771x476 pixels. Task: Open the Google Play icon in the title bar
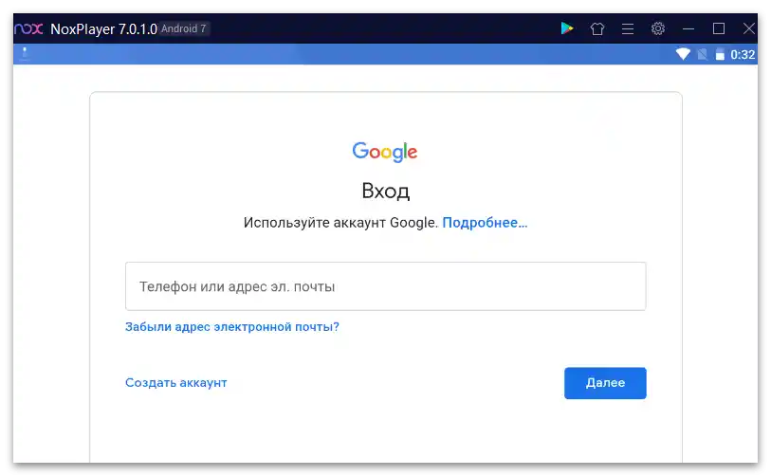pyautogui.click(x=567, y=28)
